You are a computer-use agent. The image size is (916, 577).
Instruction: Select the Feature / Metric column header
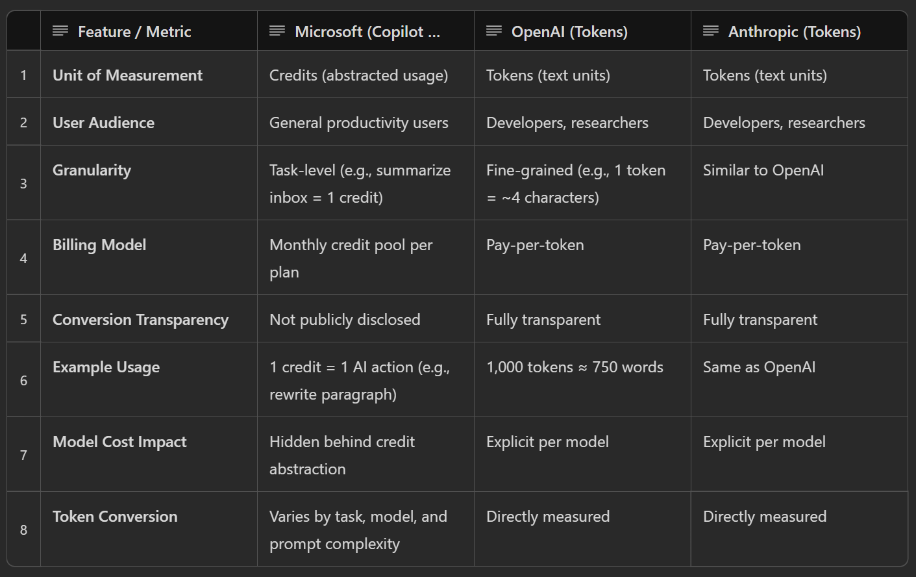(x=134, y=32)
